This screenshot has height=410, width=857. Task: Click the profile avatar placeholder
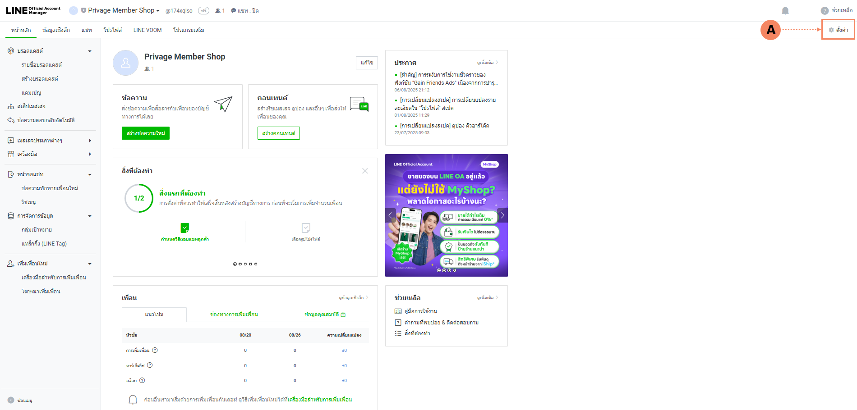pyautogui.click(x=125, y=63)
